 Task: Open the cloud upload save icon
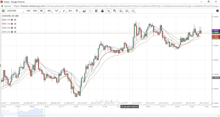(x=121, y=11)
